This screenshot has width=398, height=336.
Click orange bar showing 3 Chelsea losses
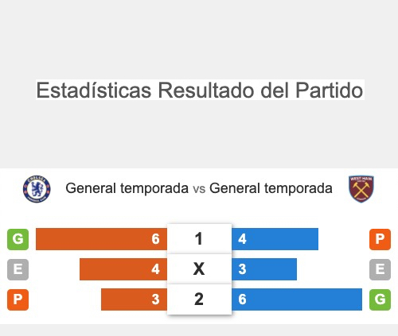134,299
